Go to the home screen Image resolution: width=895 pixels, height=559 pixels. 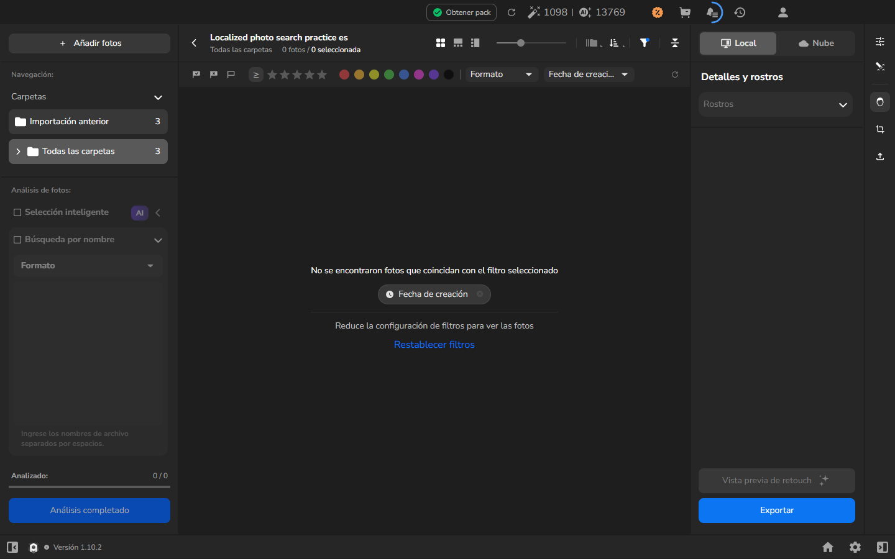coord(828,547)
